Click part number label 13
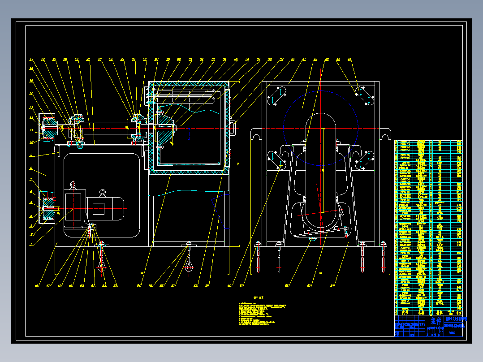Image resolution: width=483 pixels, height=362 pixels. tap(31, 108)
